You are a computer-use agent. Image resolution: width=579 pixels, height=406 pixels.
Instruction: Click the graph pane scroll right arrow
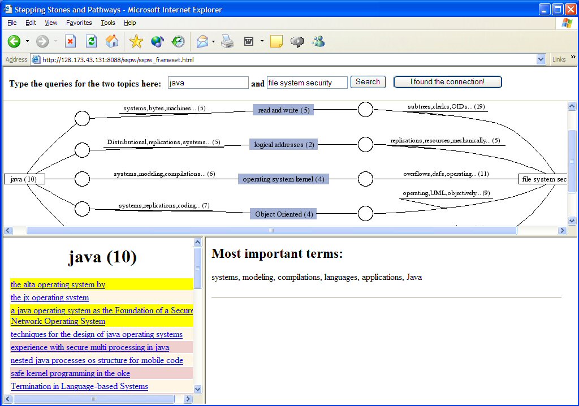(x=562, y=231)
